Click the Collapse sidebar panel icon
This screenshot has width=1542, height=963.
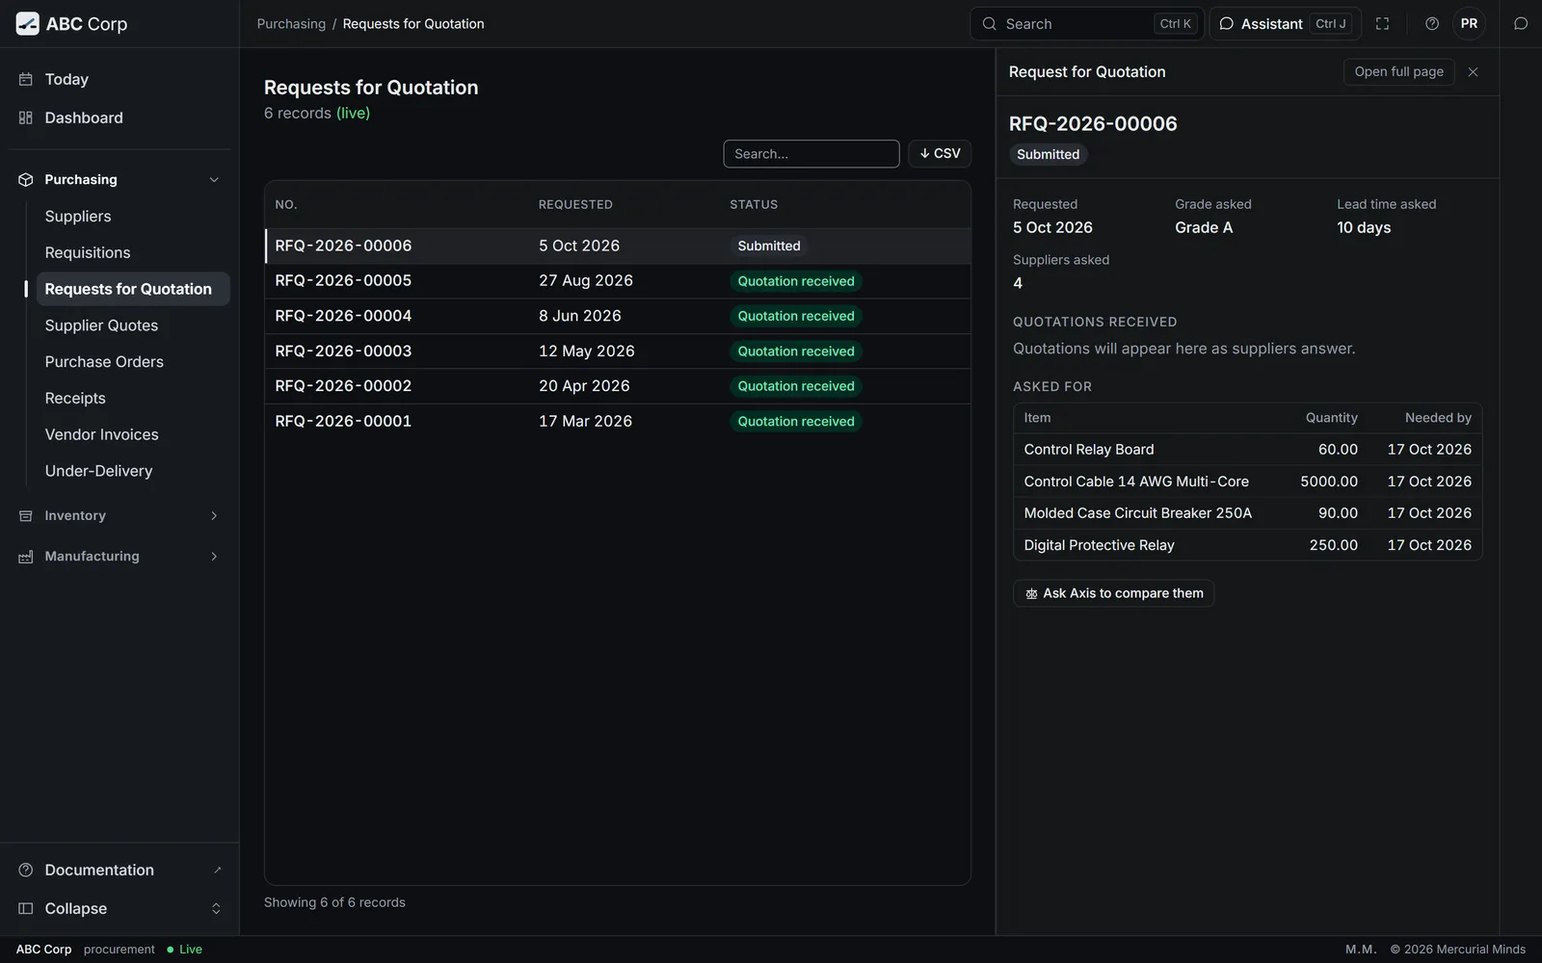[x=26, y=908]
